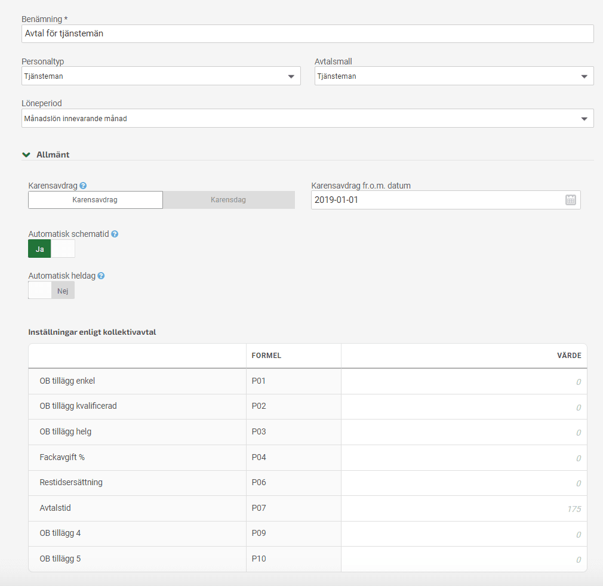Edit value for Restidsersättning
603x586 pixels.
pyautogui.click(x=464, y=483)
